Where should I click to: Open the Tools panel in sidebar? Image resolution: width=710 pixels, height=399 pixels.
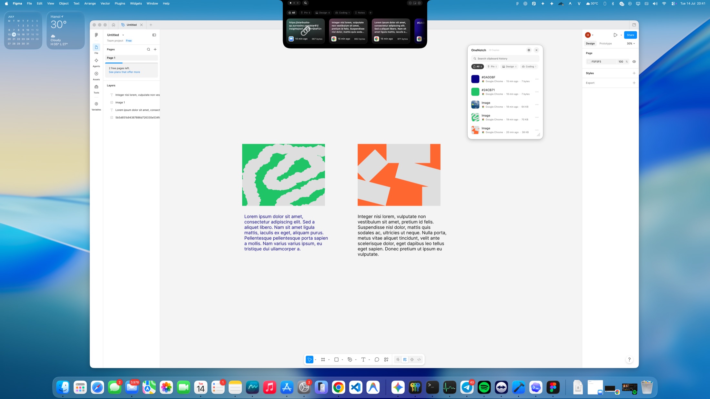pyautogui.click(x=96, y=89)
